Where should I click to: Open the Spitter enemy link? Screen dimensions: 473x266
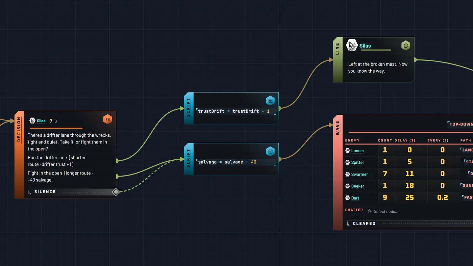[358, 162]
